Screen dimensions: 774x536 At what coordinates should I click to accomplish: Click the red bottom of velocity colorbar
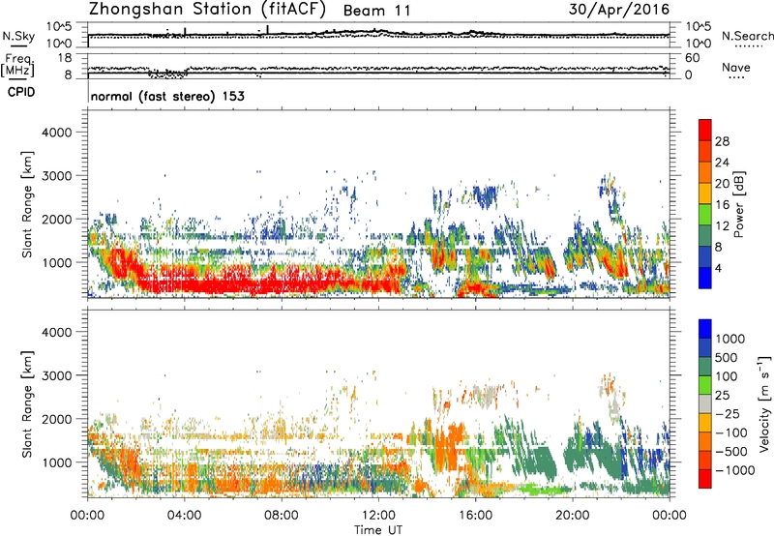coord(705,479)
